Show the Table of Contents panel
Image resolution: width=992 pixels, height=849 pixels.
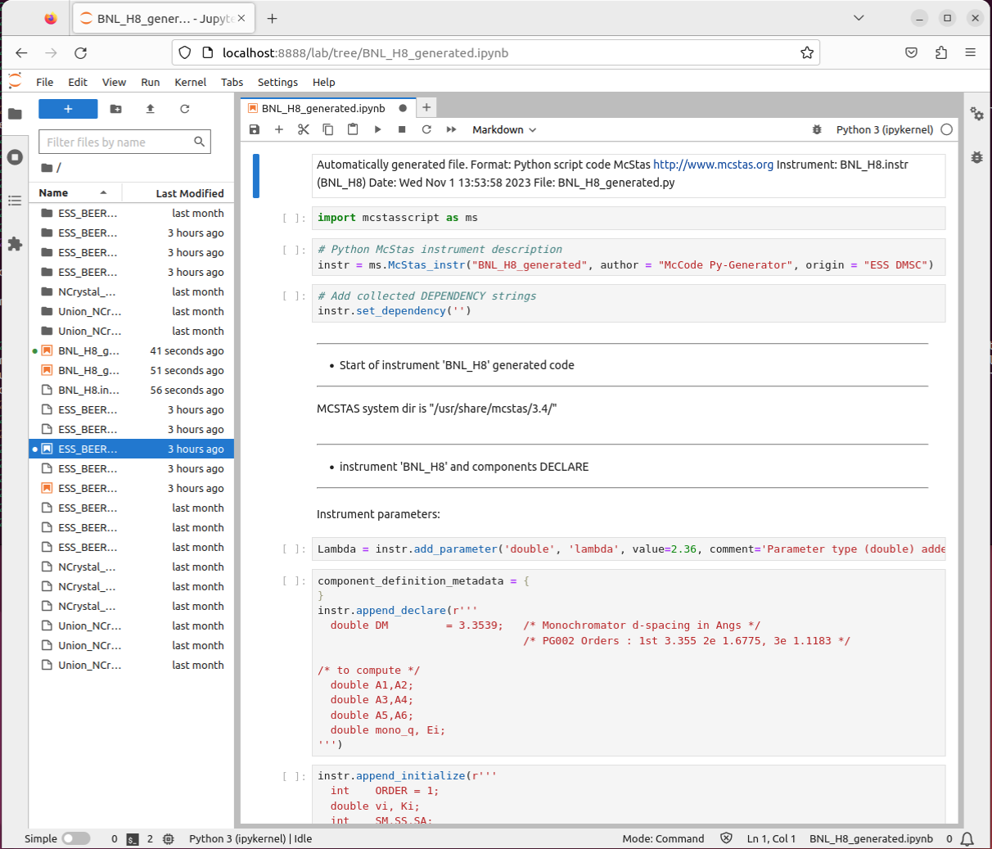click(x=15, y=201)
